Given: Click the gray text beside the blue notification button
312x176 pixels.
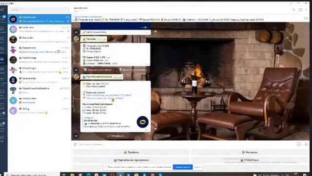Looking at the screenshot, I should click(x=197, y=167).
